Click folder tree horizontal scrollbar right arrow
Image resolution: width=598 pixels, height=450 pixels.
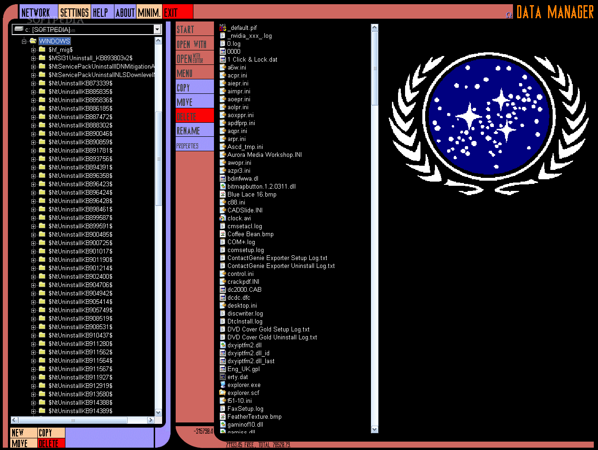[x=150, y=420]
